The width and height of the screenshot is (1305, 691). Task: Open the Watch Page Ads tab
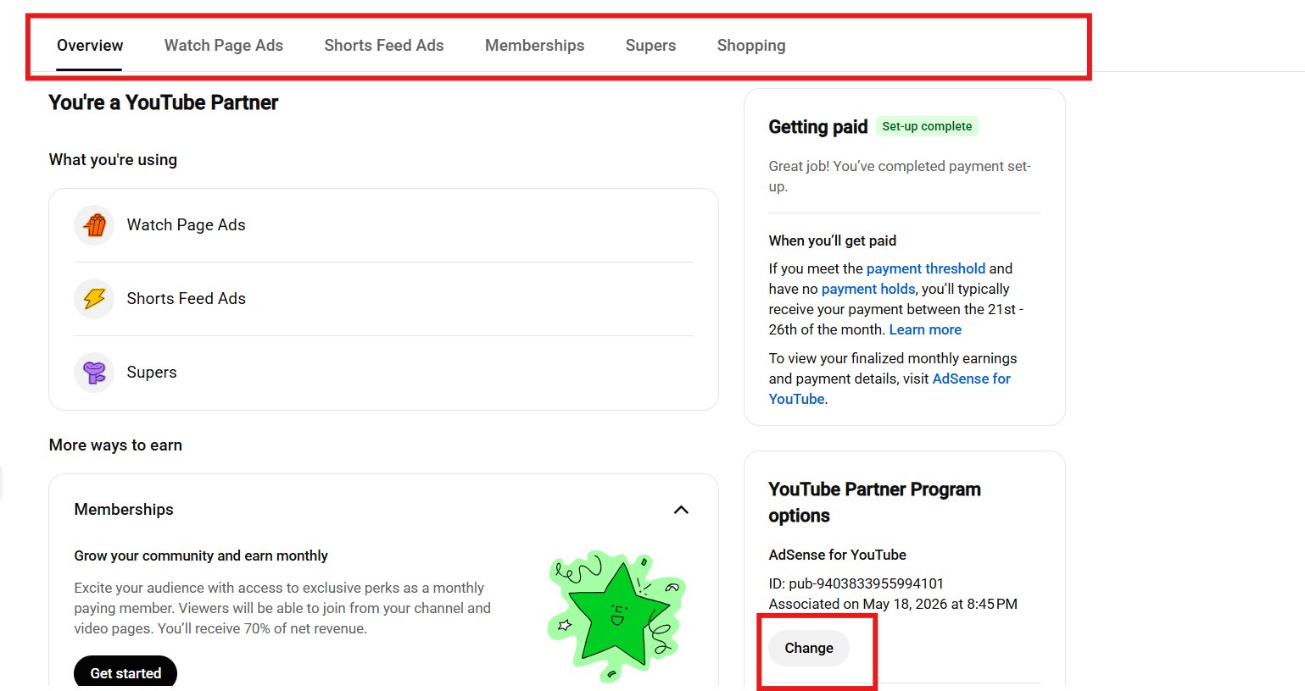224,46
